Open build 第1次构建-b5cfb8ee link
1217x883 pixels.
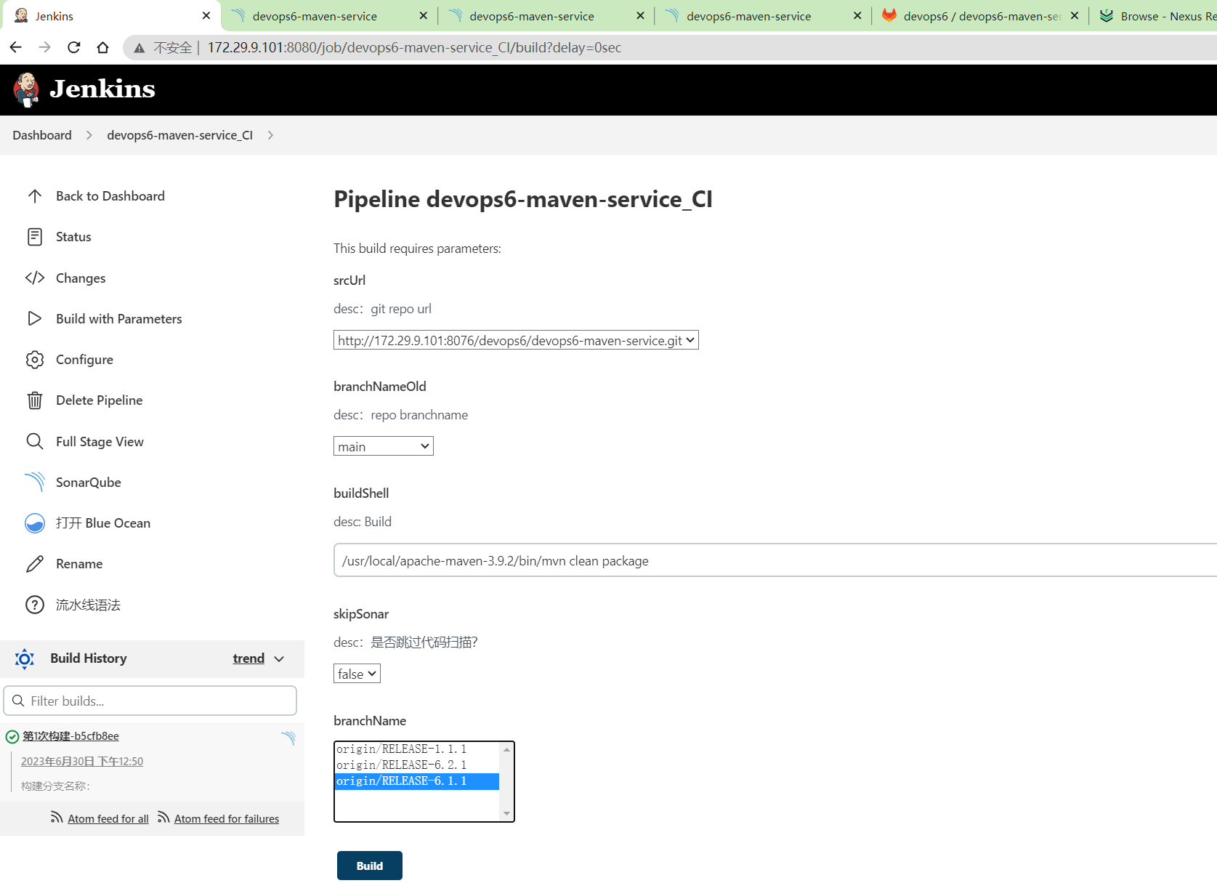[x=70, y=736]
